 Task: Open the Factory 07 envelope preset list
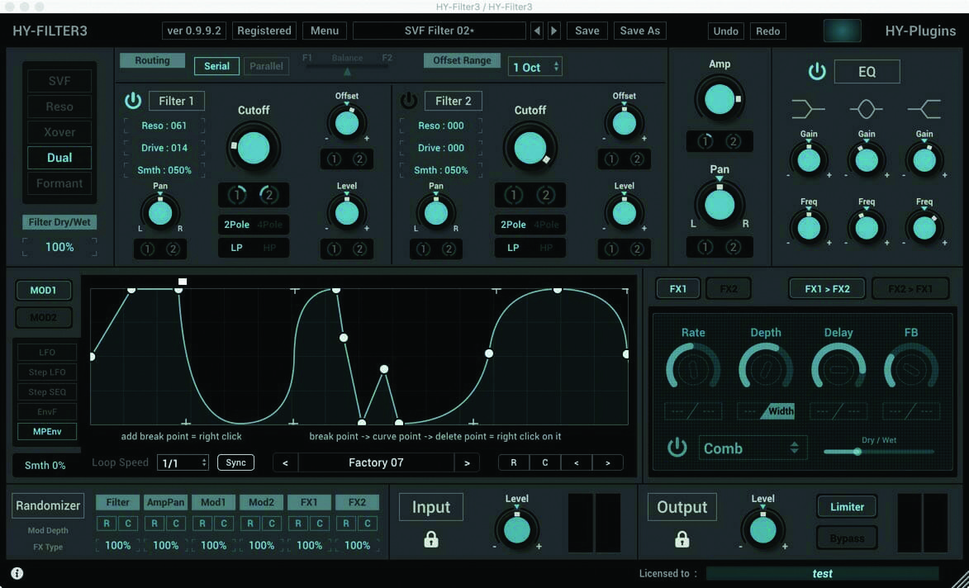376,462
